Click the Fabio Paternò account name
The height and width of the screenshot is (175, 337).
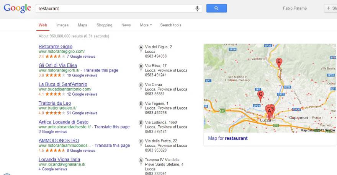pos(294,8)
